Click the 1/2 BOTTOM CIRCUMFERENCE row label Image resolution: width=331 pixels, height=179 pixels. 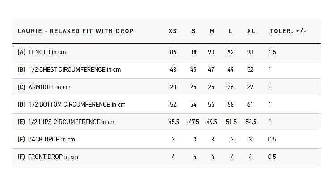[x=71, y=105]
